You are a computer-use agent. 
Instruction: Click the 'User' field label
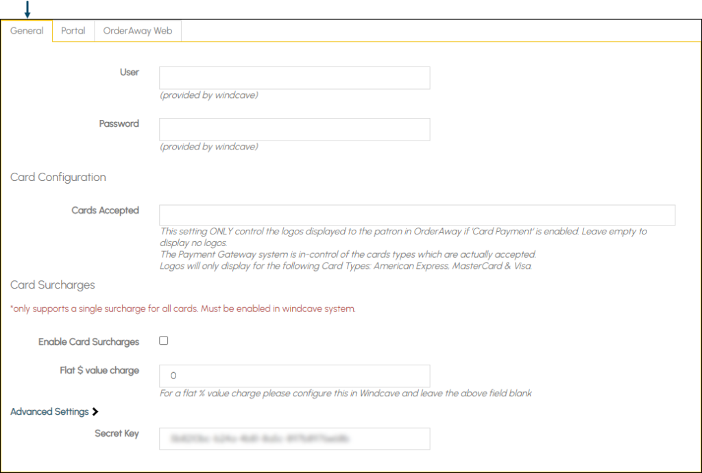(x=130, y=73)
